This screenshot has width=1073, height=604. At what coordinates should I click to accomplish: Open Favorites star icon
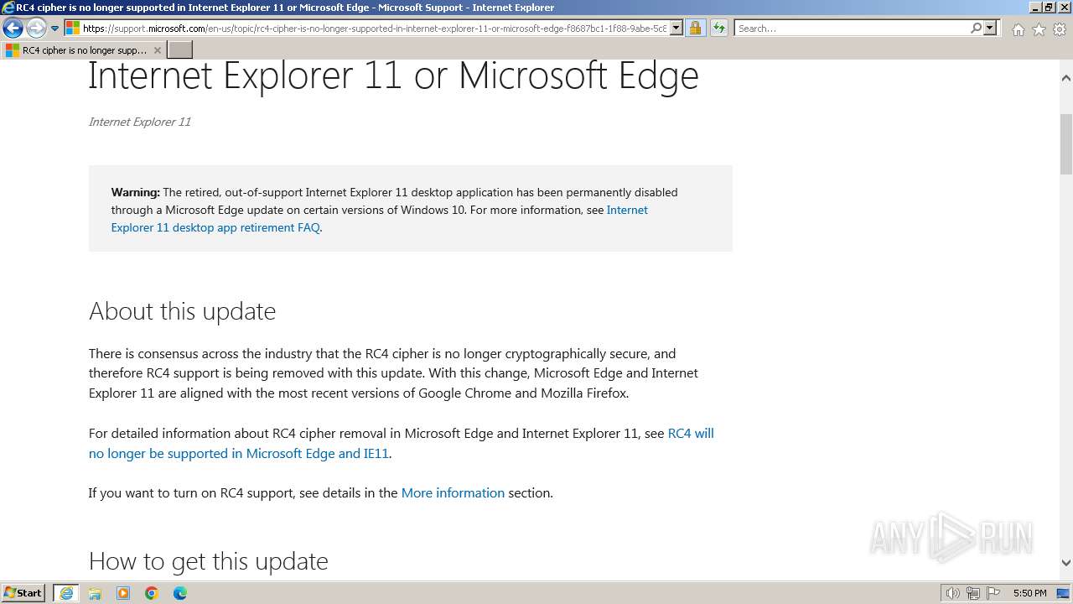coord(1039,29)
